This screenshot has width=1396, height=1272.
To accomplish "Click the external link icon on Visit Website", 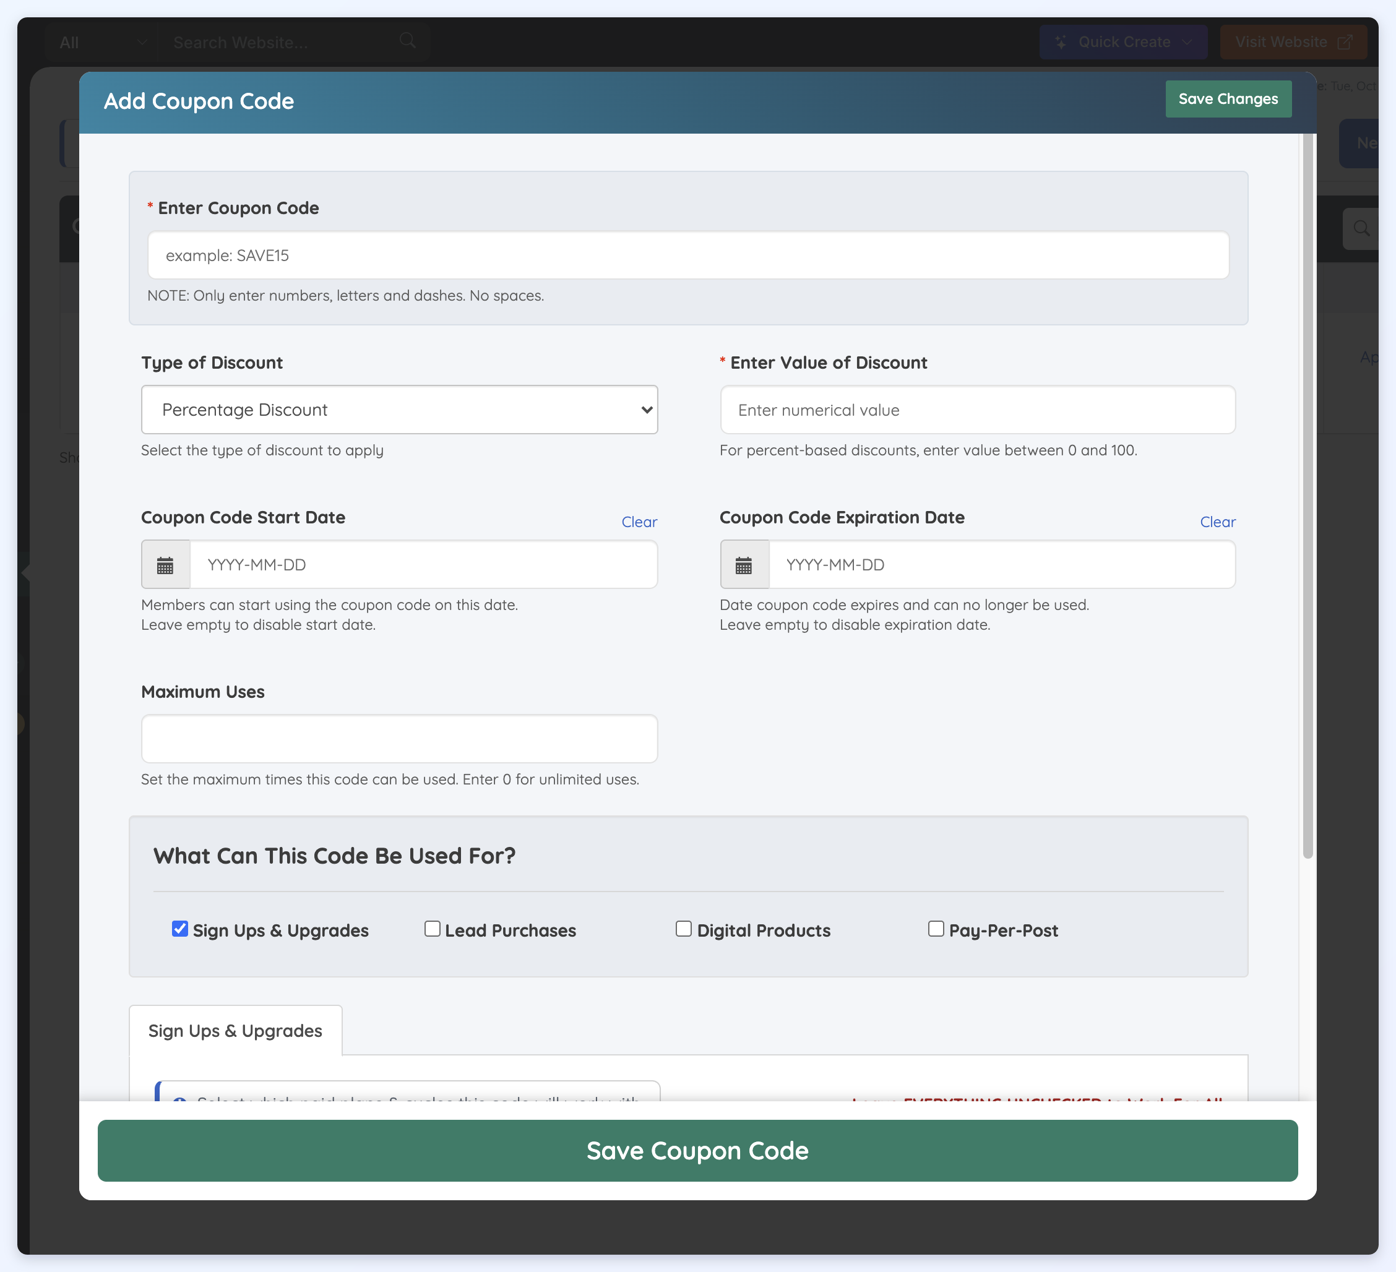I will coord(1345,42).
